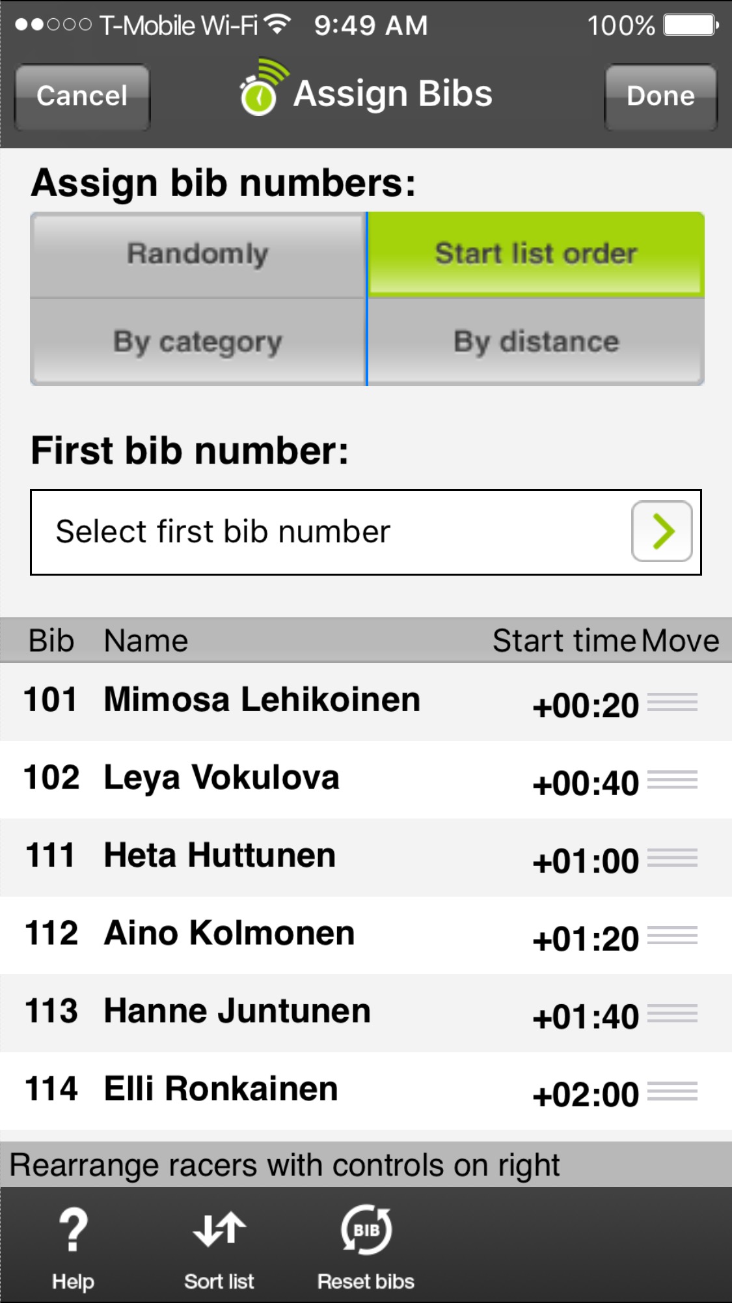Tap reorder handle for Heta Huttunen

coord(672,858)
